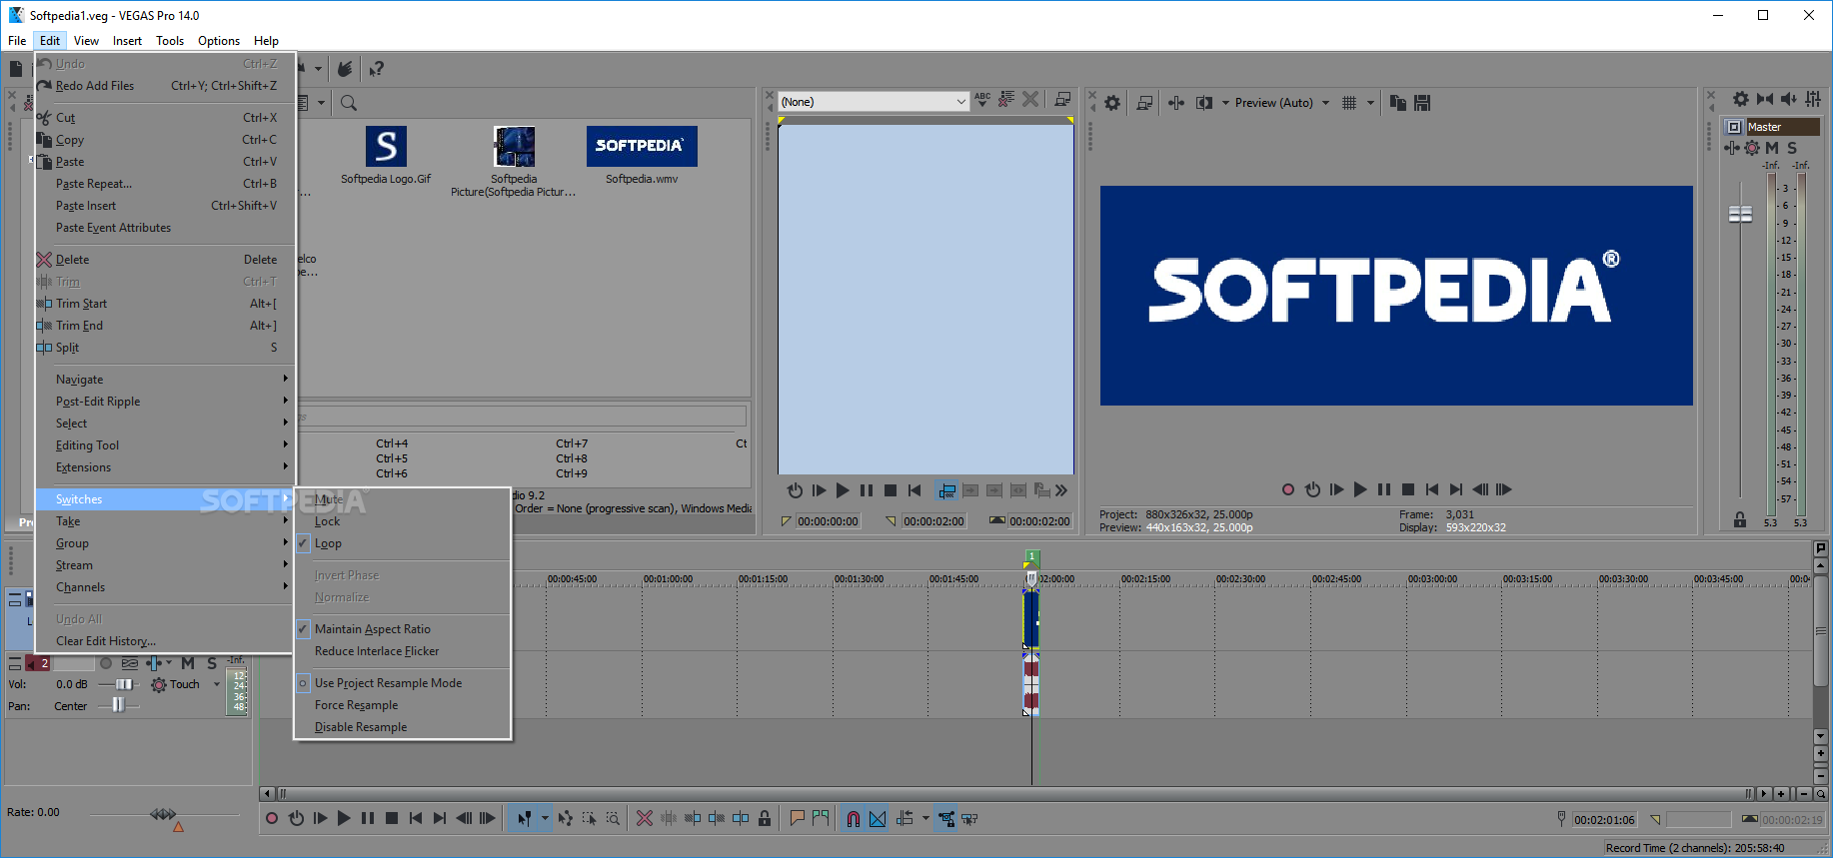Viewport: 1833px width, 858px height.
Task: Click the Downmix Output icon in Master Bus
Action: (x=1765, y=99)
